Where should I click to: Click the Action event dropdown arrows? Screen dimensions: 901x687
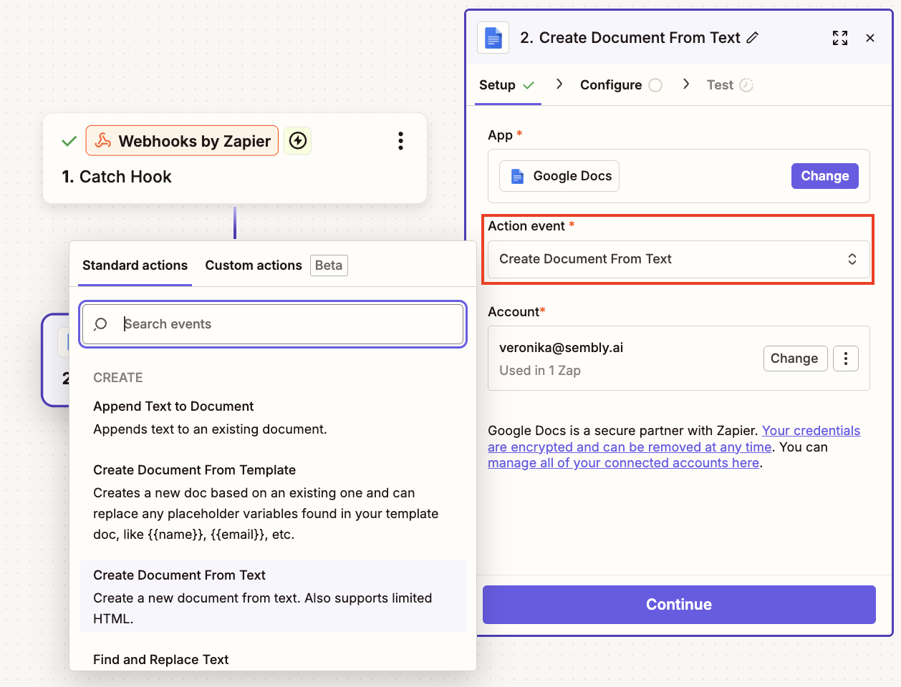tap(852, 259)
